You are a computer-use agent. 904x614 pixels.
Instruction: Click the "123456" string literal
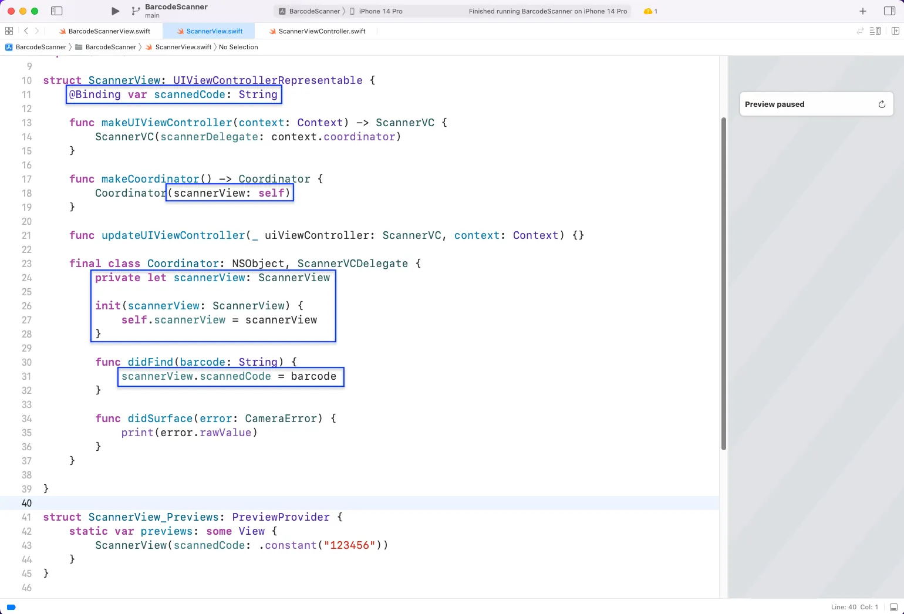349,545
